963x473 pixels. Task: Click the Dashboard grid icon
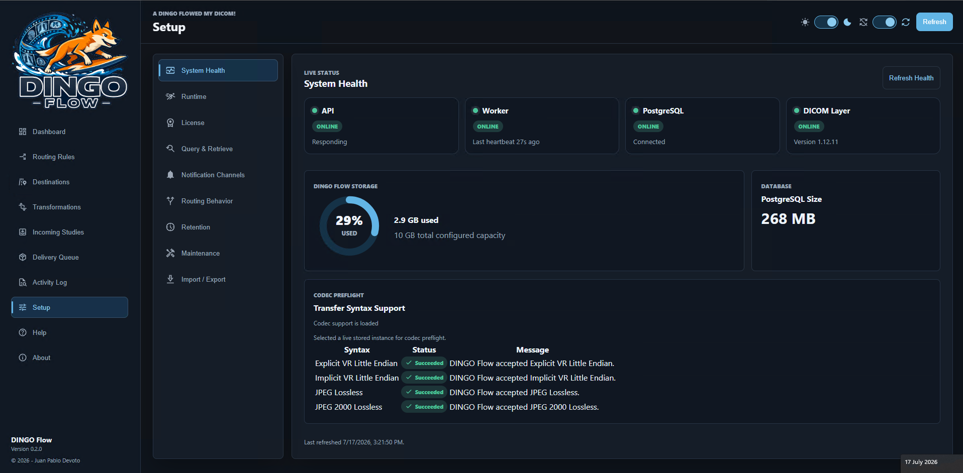23,132
